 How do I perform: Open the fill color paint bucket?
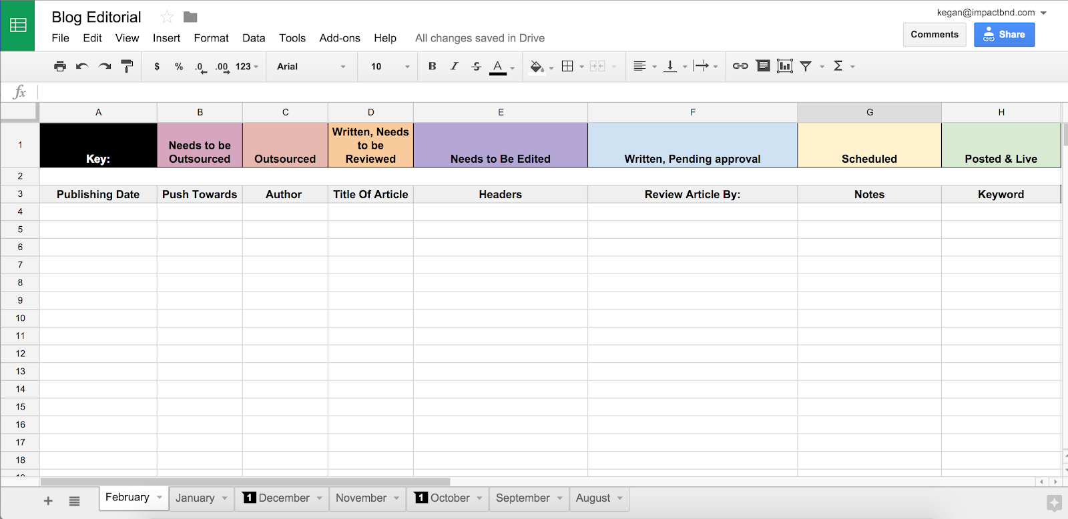pyautogui.click(x=537, y=66)
